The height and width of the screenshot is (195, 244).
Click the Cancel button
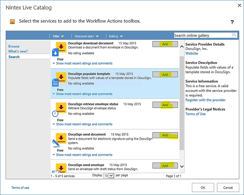pos(228,187)
